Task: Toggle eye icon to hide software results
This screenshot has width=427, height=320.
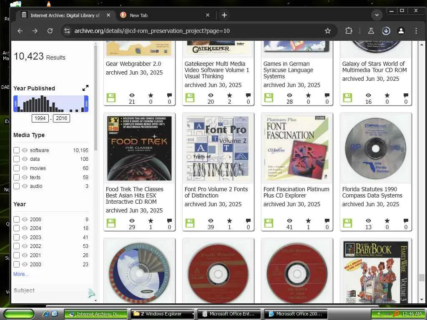Action: 25,150
